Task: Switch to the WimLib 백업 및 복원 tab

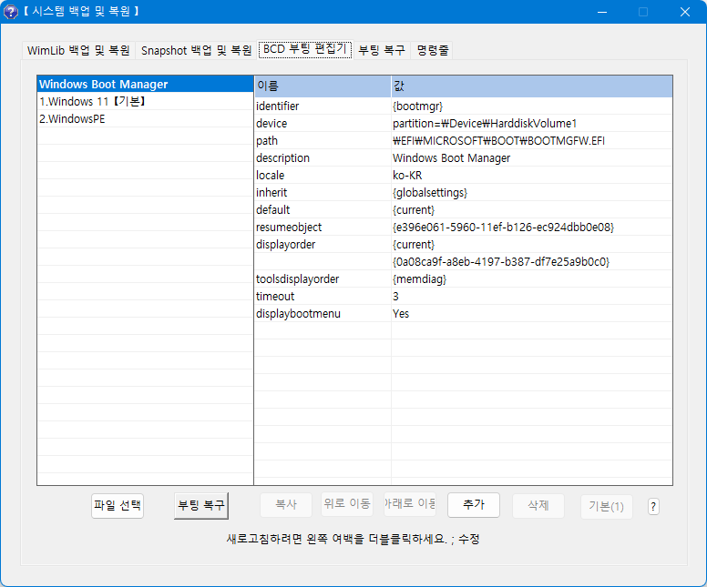Action: coord(78,50)
